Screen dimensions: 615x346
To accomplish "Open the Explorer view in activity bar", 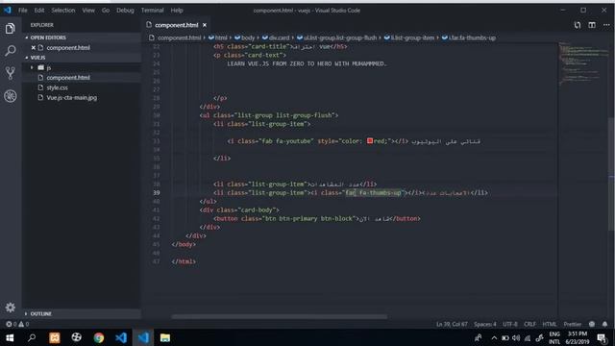I will tap(11, 28).
